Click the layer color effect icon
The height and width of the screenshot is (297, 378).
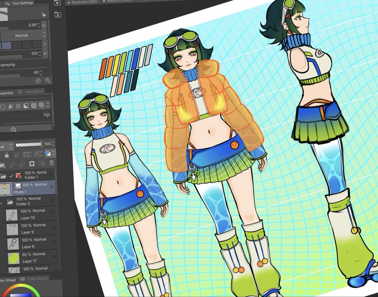[x=26, y=105]
